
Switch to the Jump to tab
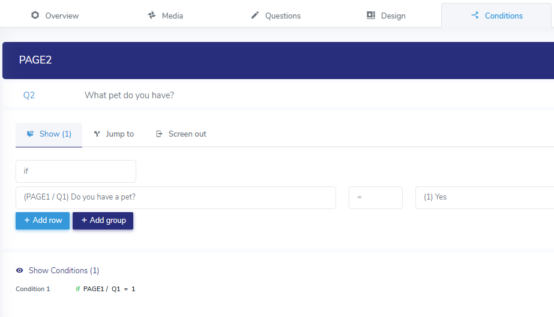pyautogui.click(x=114, y=134)
